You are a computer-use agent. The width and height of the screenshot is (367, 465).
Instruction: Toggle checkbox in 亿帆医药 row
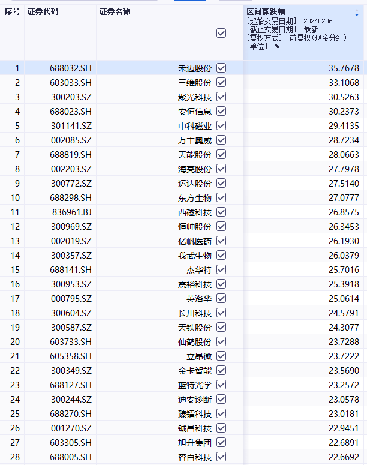click(221, 241)
